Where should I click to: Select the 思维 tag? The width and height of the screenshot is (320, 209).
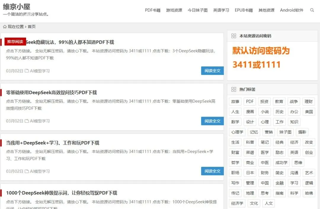click(298, 163)
